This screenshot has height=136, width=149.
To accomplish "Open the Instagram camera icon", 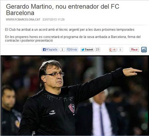I will (144, 49).
